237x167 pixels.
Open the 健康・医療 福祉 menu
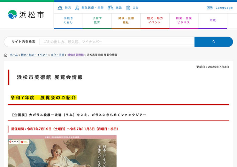[126, 21]
